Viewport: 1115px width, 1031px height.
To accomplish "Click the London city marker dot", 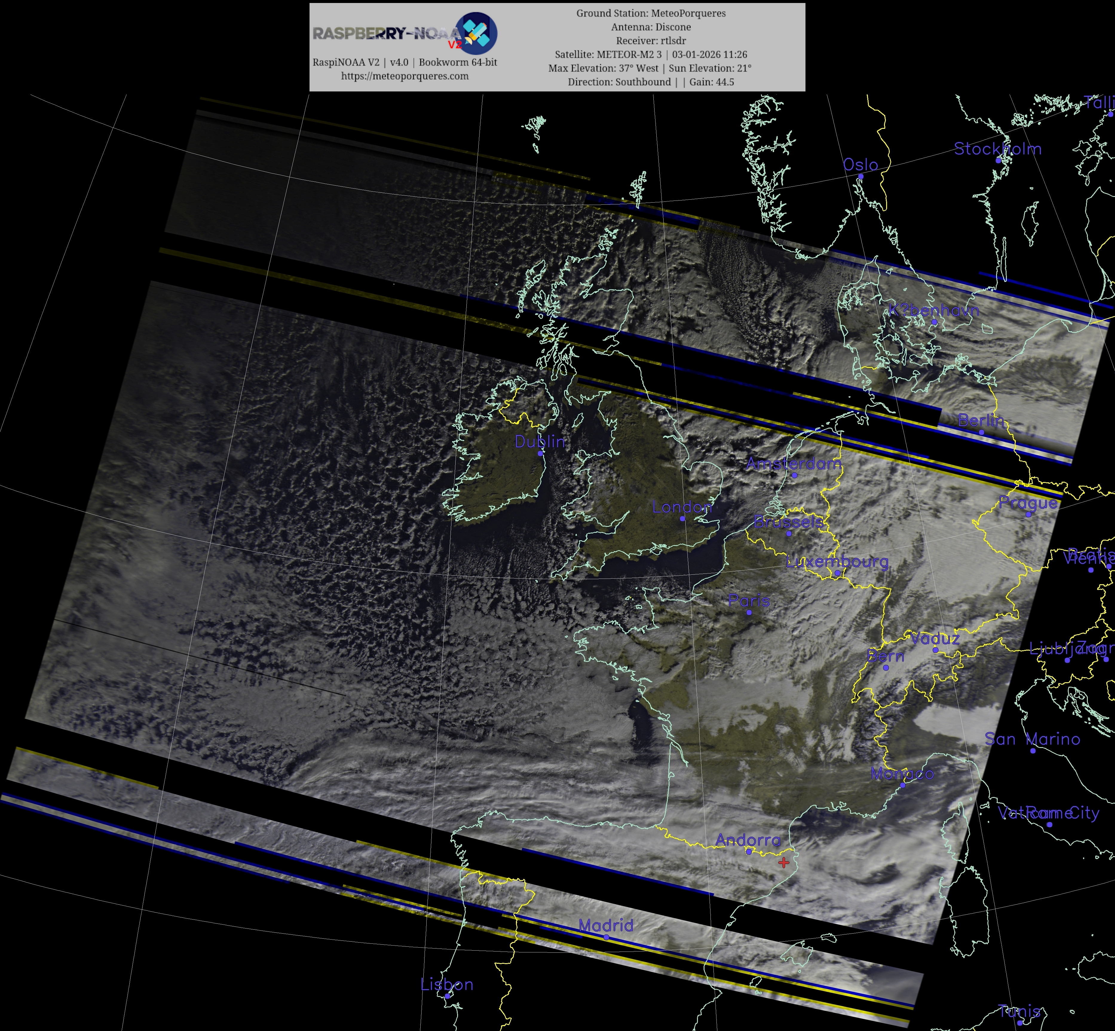I will coord(682,518).
